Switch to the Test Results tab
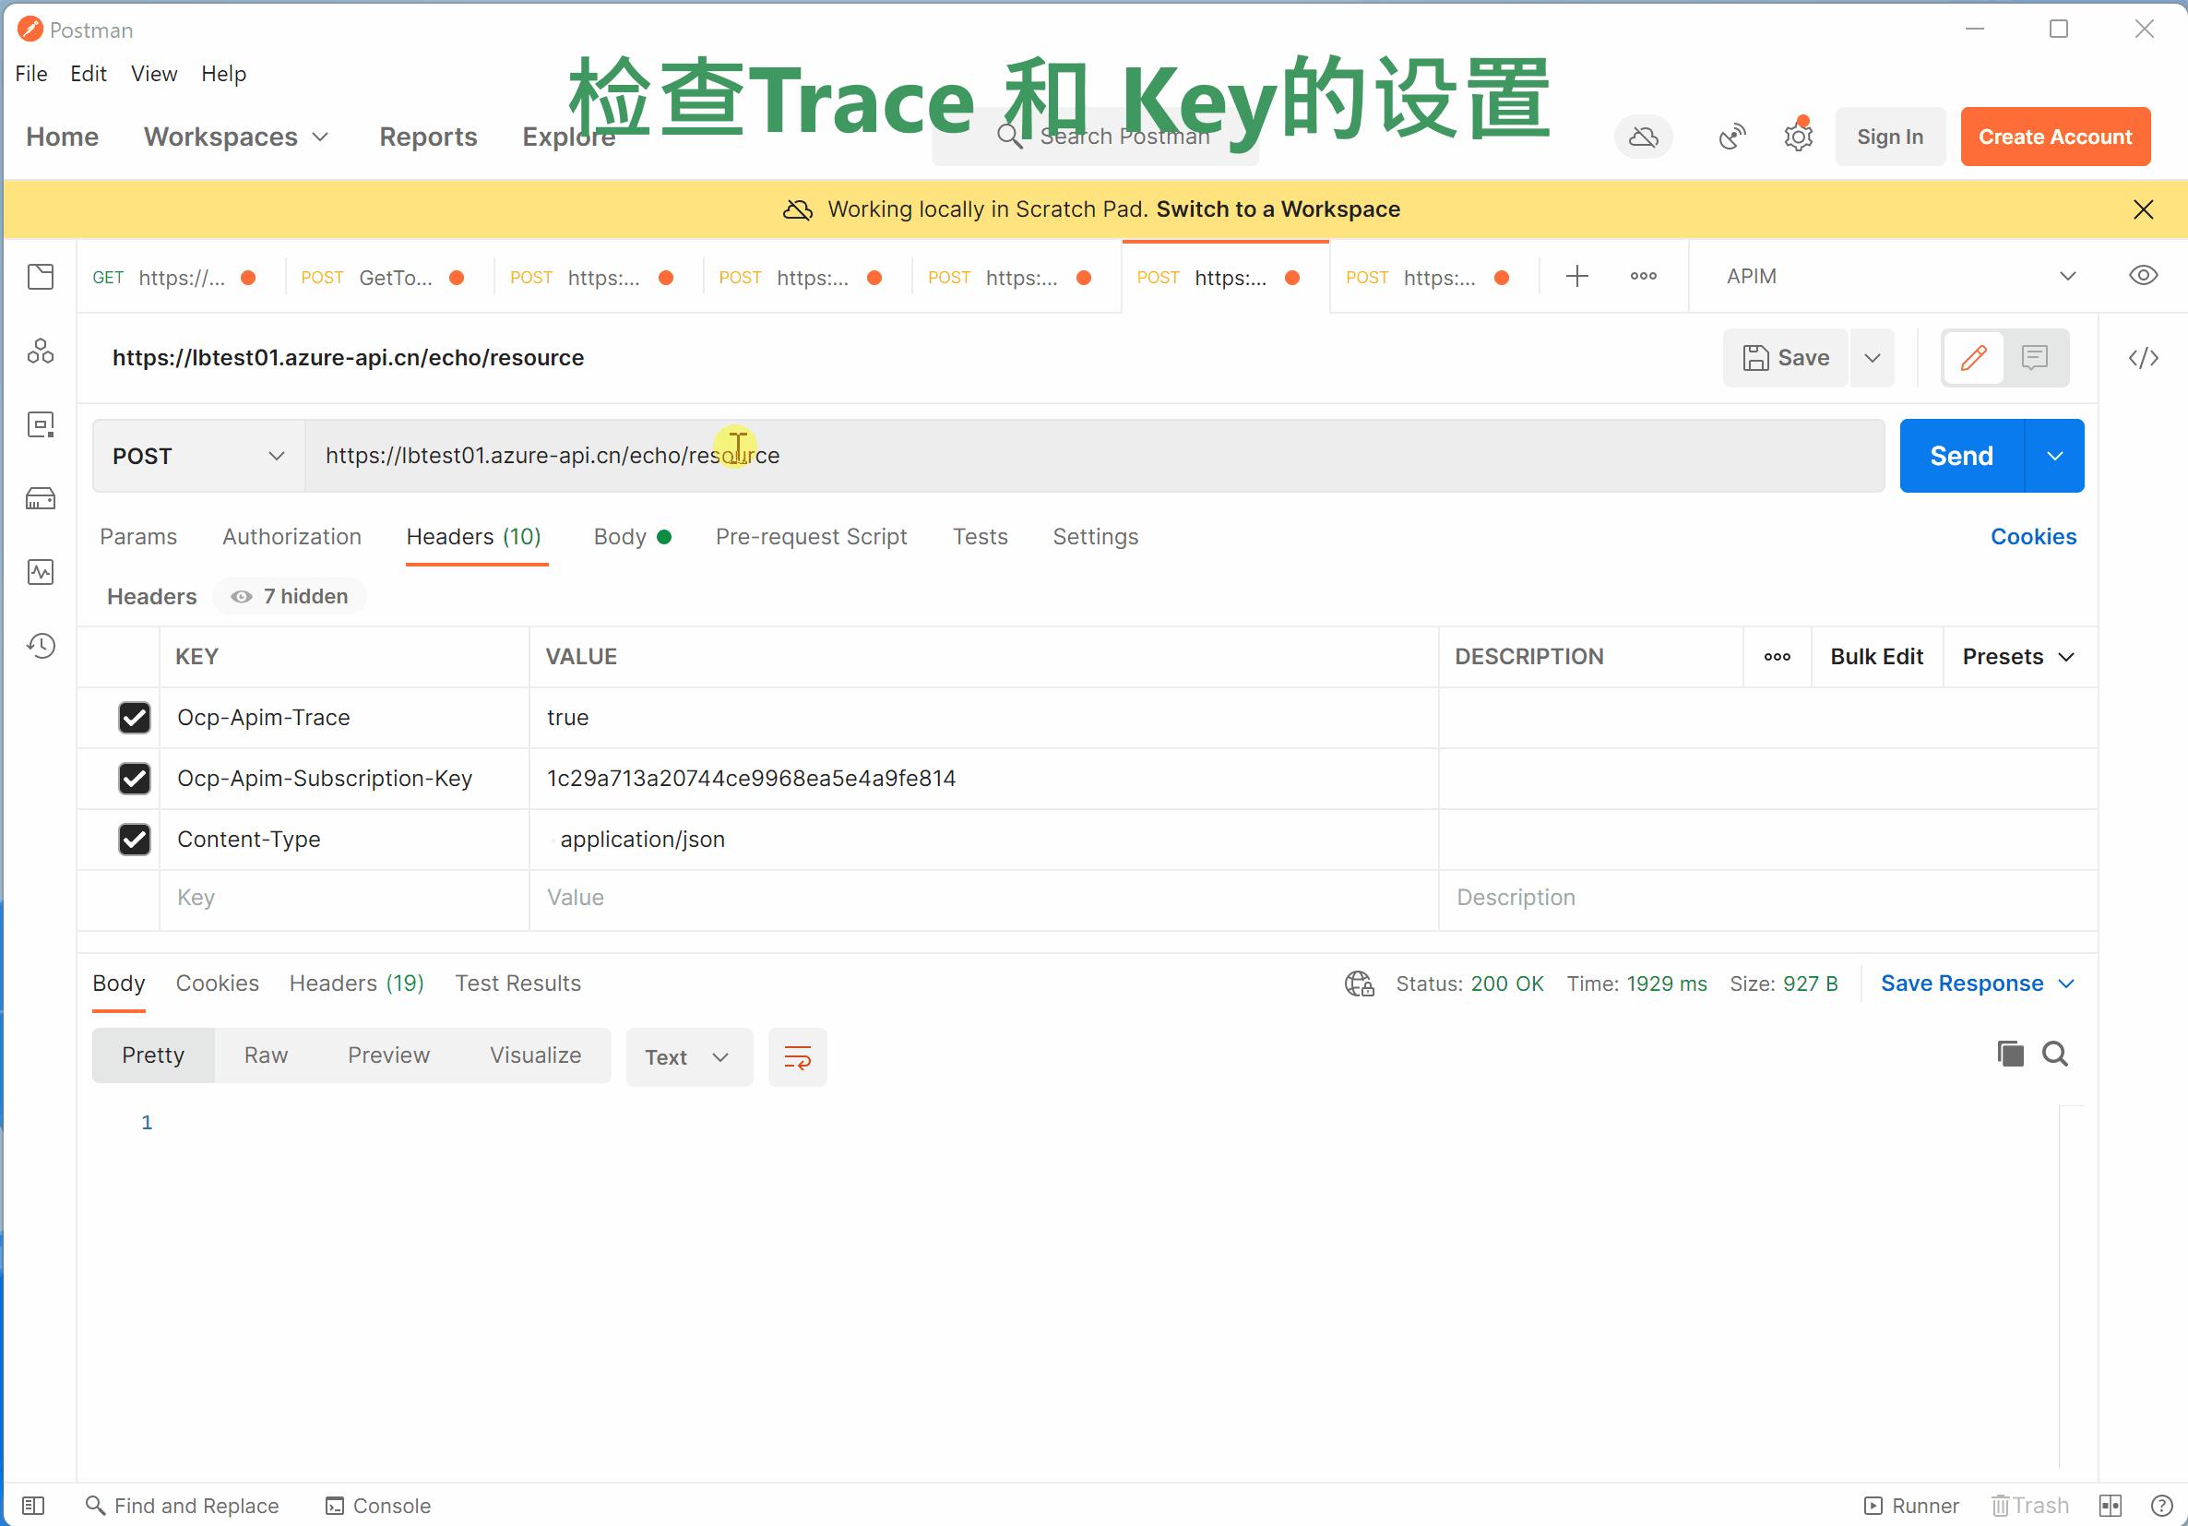The image size is (2188, 1526). click(x=517, y=983)
